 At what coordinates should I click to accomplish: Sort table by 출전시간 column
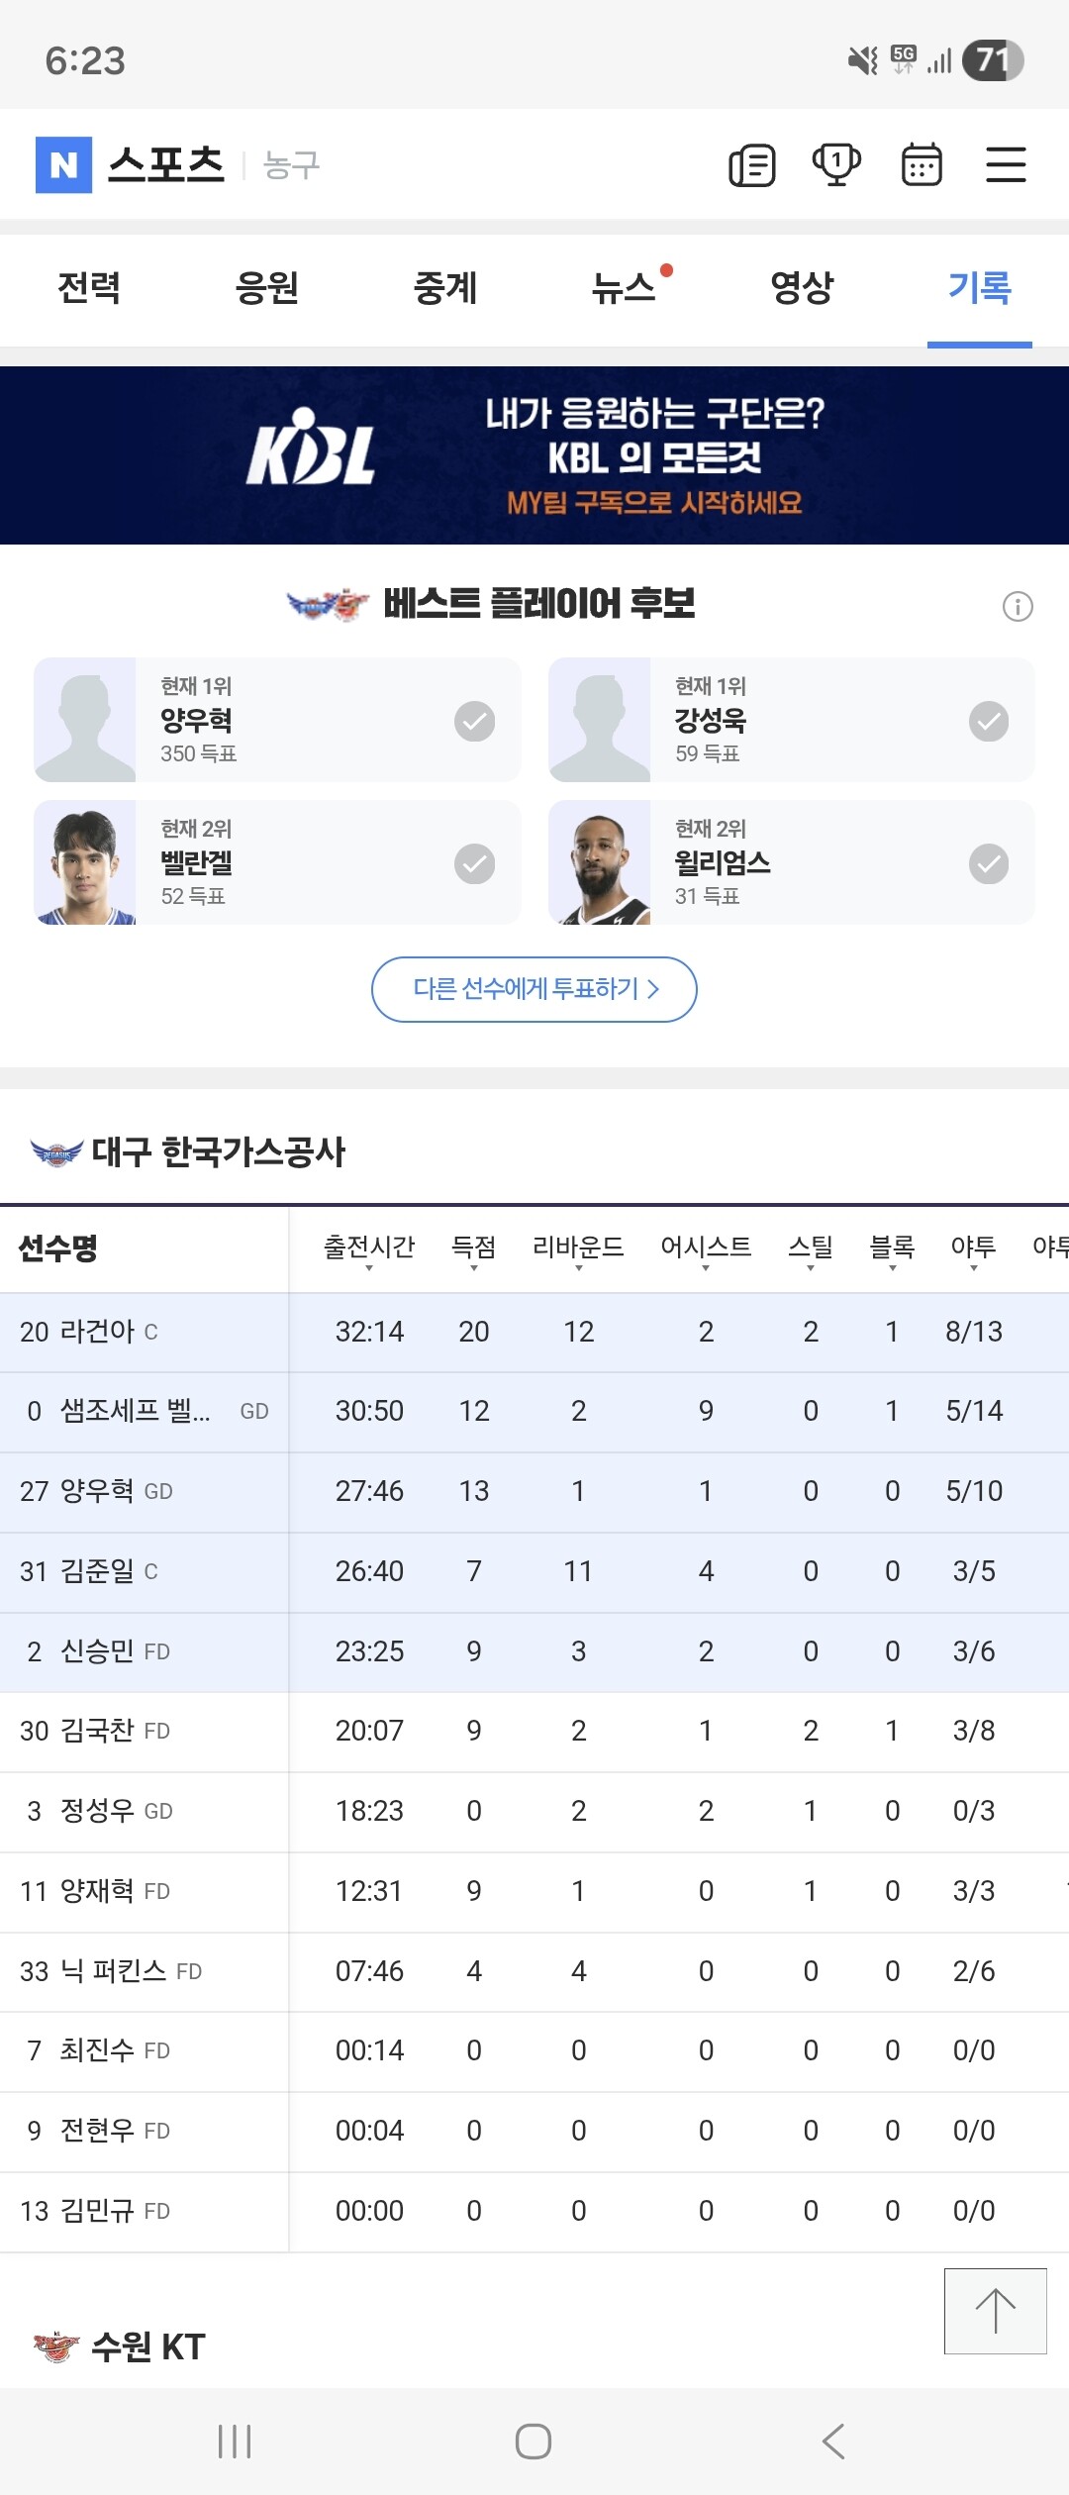pyautogui.click(x=369, y=1248)
